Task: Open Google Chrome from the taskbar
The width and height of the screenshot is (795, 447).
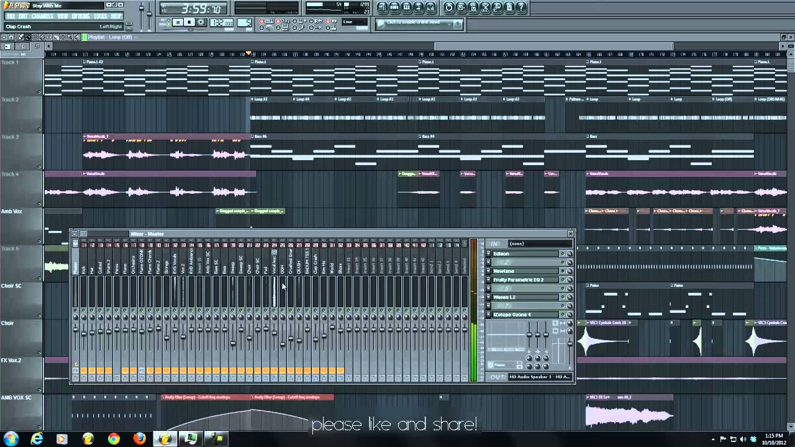Action: coord(114,439)
